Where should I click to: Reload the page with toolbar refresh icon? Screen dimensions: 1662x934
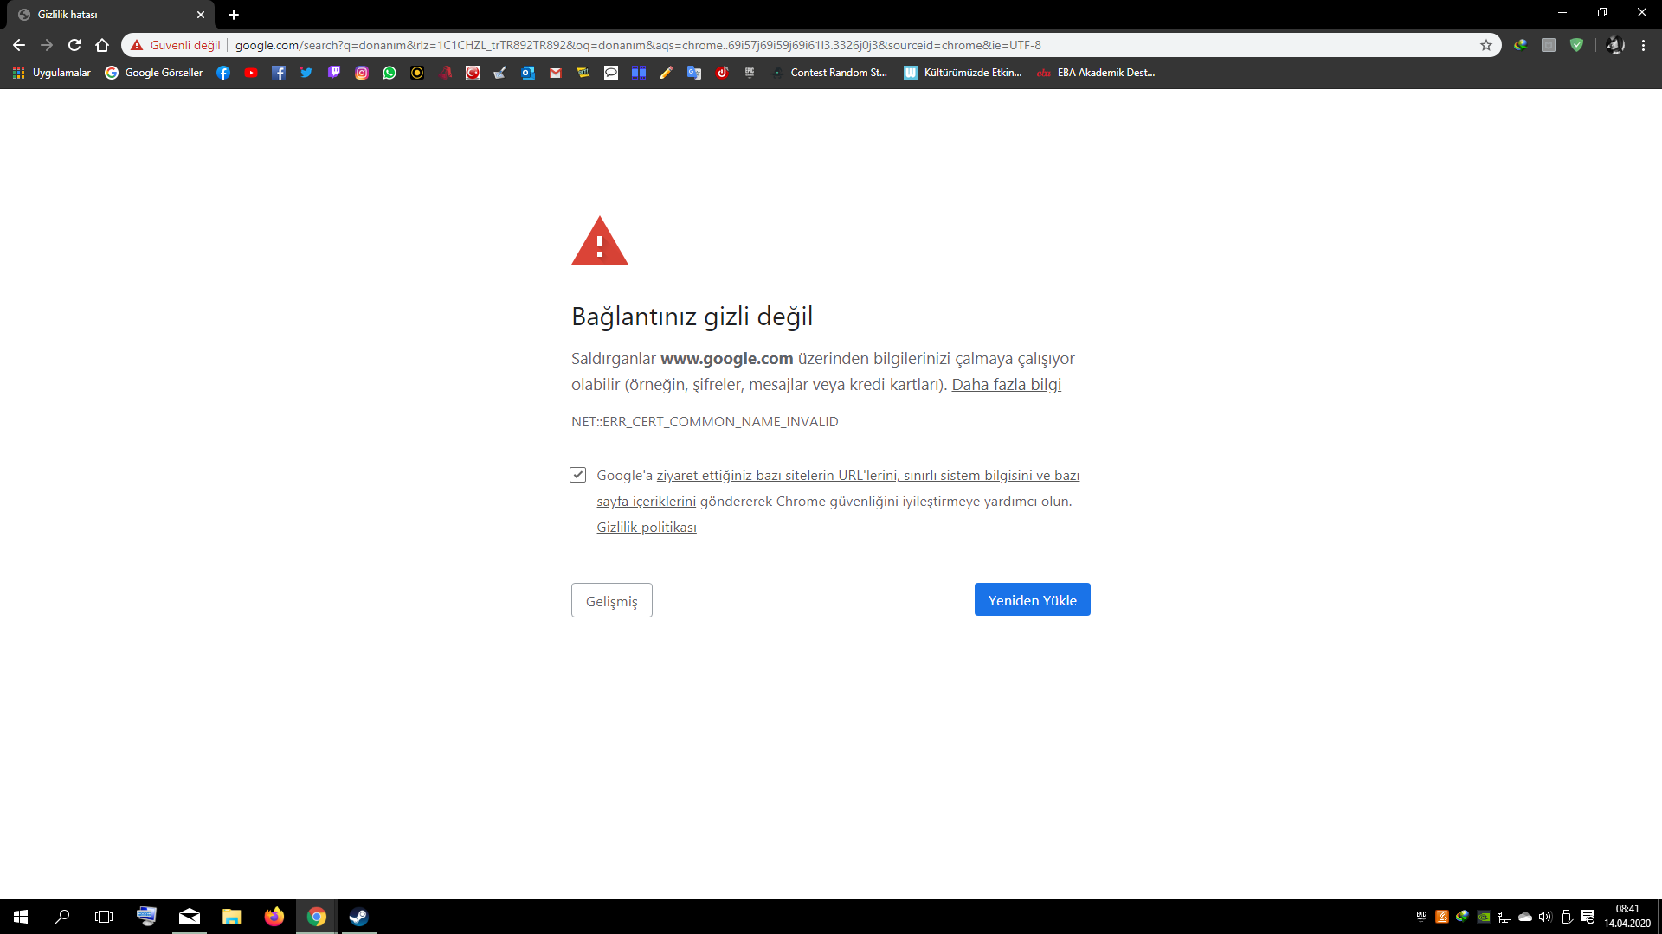tap(74, 45)
